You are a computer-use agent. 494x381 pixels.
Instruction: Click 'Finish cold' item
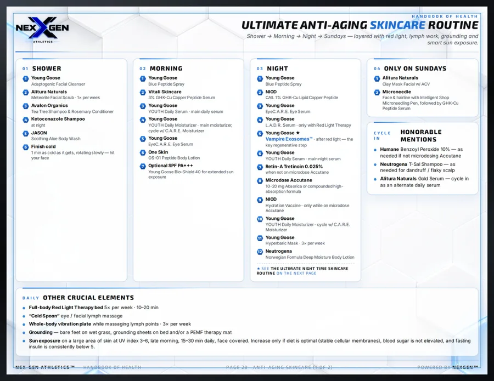[43, 146]
